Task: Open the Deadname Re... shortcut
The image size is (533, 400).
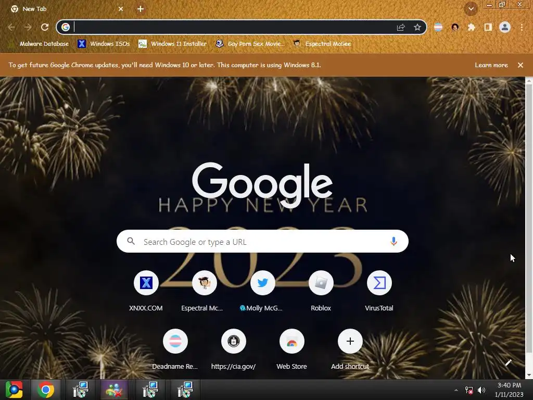Action: click(175, 349)
